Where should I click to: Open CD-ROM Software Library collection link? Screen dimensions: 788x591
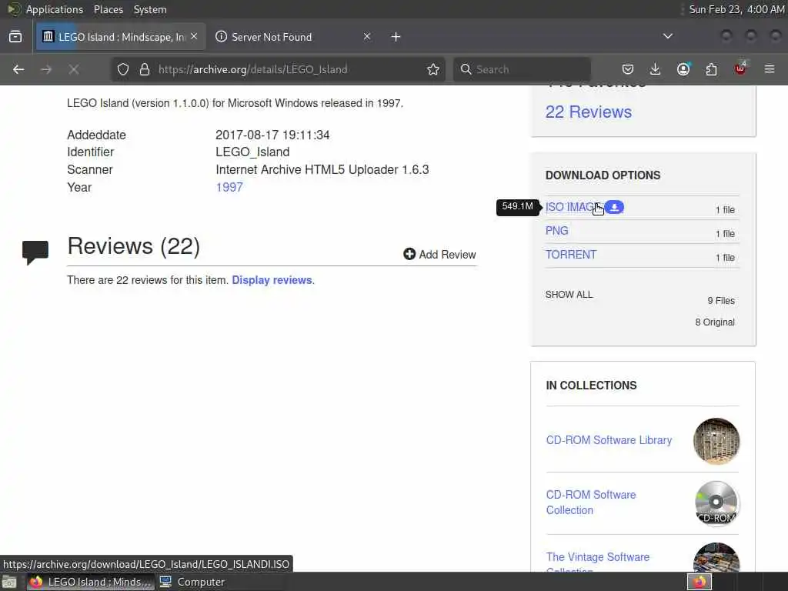click(x=609, y=440)
